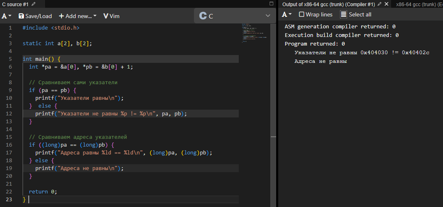Switch to the x86-64 gcc (trunk) editor tab
The width and height of the screenshot is (443, 207).
419,4
